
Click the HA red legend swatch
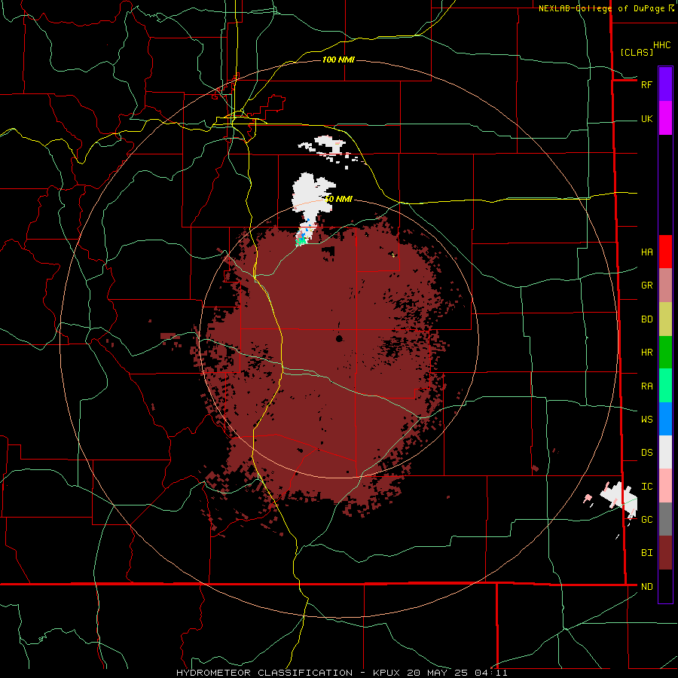click(x=665, y=252)
